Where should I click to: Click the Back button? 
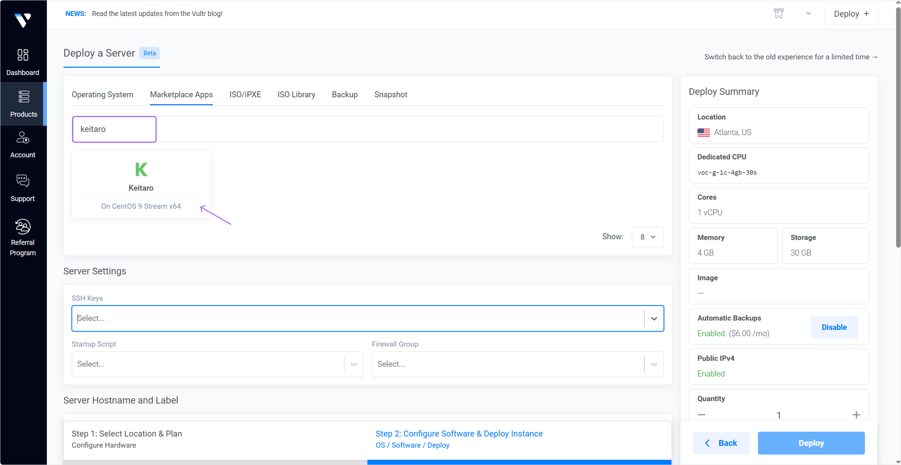(720, 443)
